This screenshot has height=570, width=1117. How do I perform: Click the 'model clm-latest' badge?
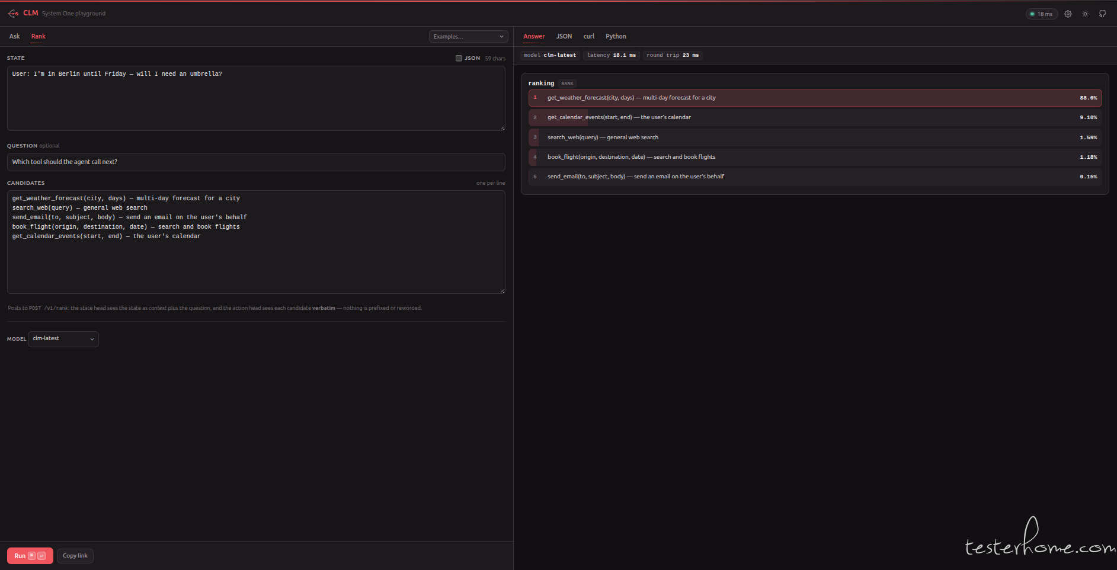click(x=550, y=55)
